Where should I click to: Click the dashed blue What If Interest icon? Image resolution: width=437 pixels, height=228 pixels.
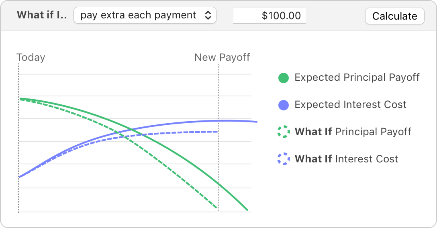[284, 159]
